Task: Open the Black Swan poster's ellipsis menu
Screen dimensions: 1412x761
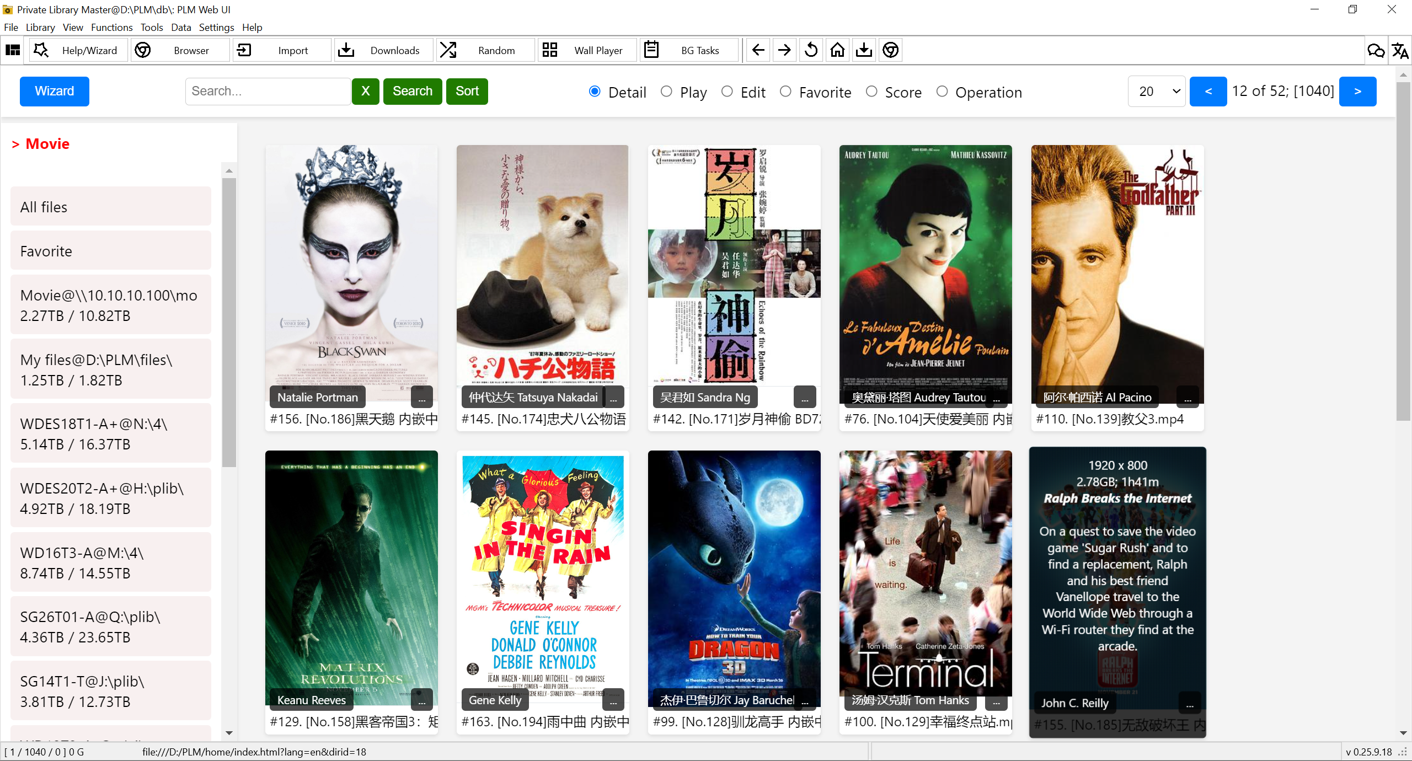Action: (x=422, y=398)
